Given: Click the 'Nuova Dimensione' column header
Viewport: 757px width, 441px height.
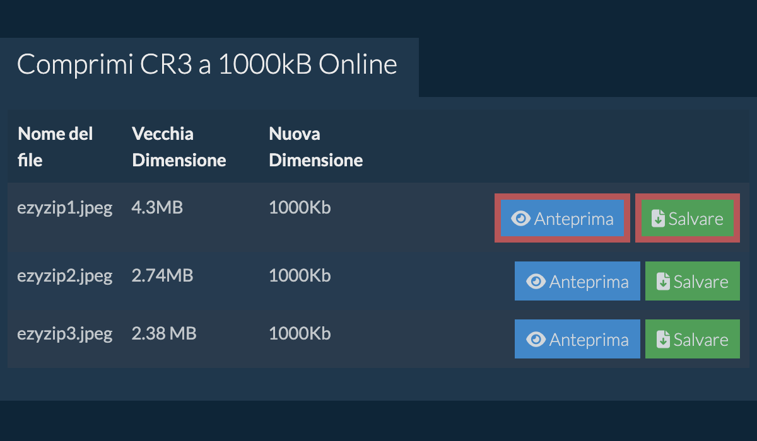Looking at the screenshot, I should 315,147.
